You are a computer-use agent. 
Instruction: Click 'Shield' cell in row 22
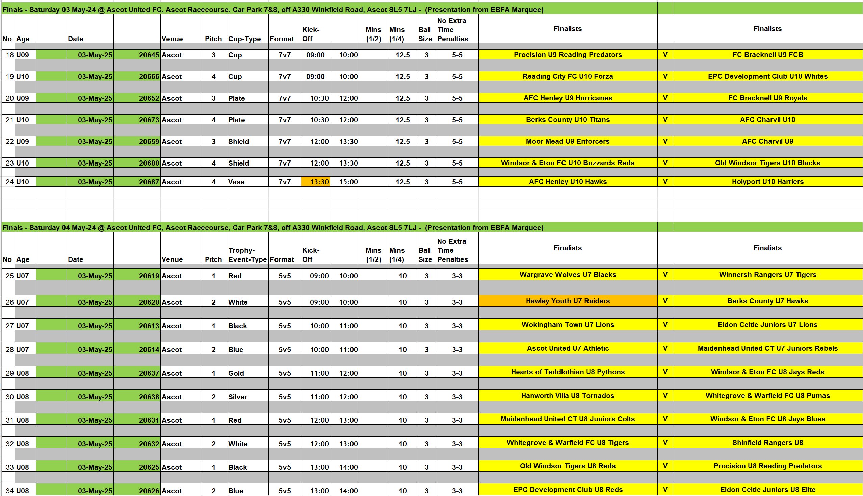coord(247,141)
